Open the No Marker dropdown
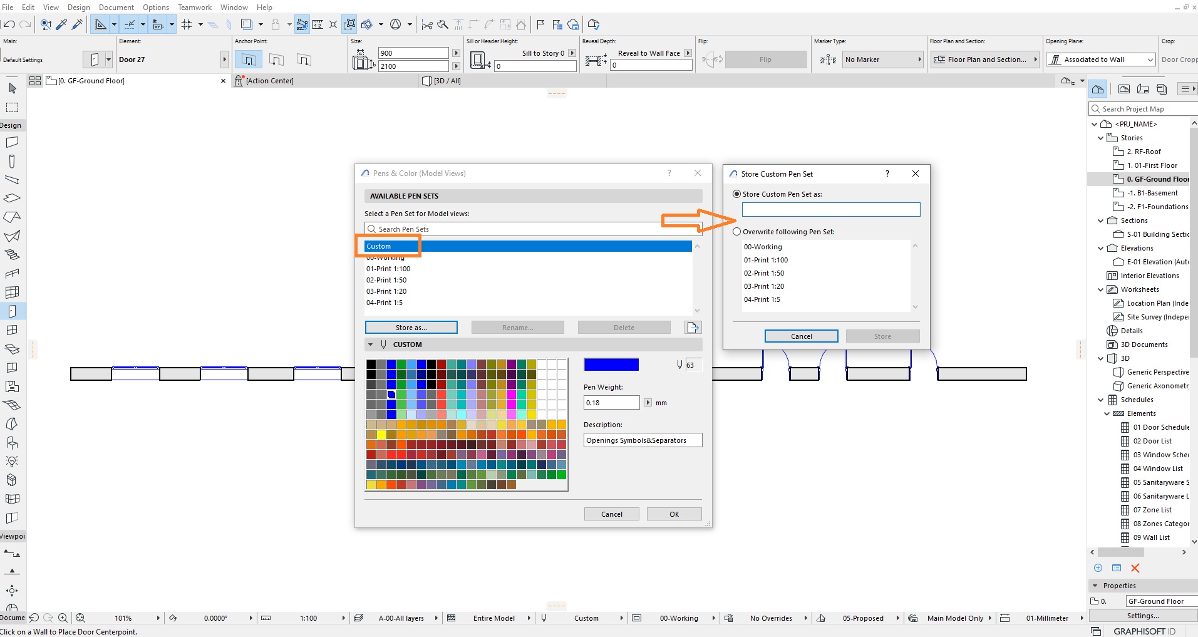 coord(883,60)
